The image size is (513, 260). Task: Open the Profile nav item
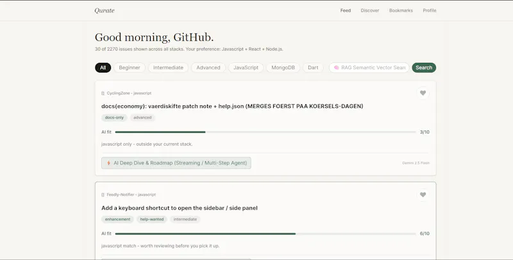[x=429, y=10]
